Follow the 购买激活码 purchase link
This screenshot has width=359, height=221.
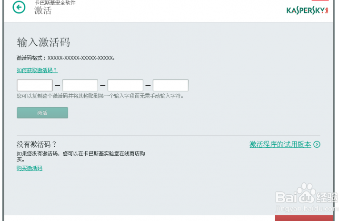[30, 168]
